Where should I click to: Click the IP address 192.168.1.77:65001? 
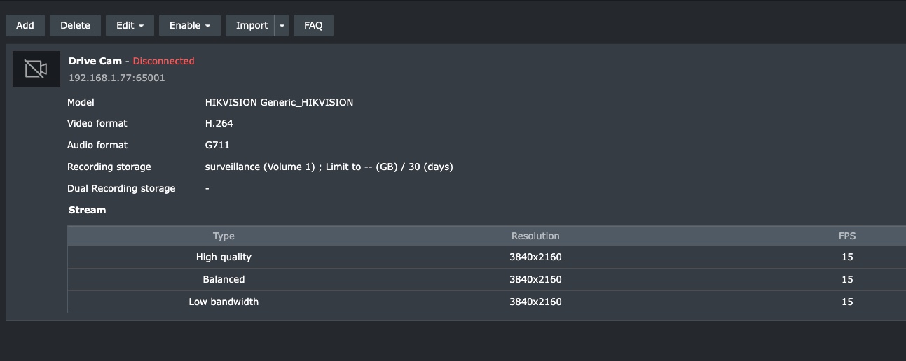click(x=117, y=78)
